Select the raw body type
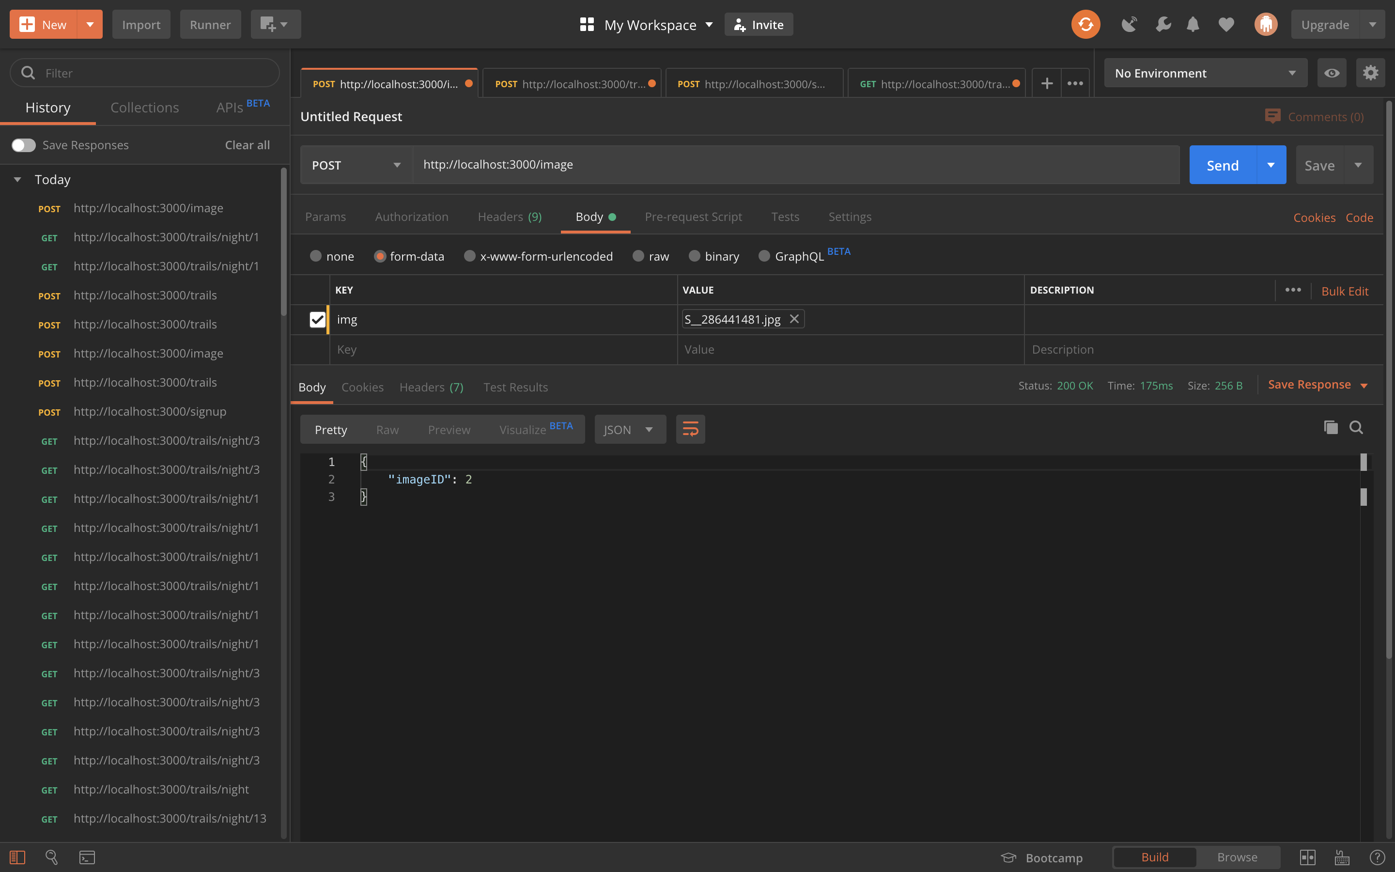This screenshot has height=872, width=1395. [x=638, y=256]
